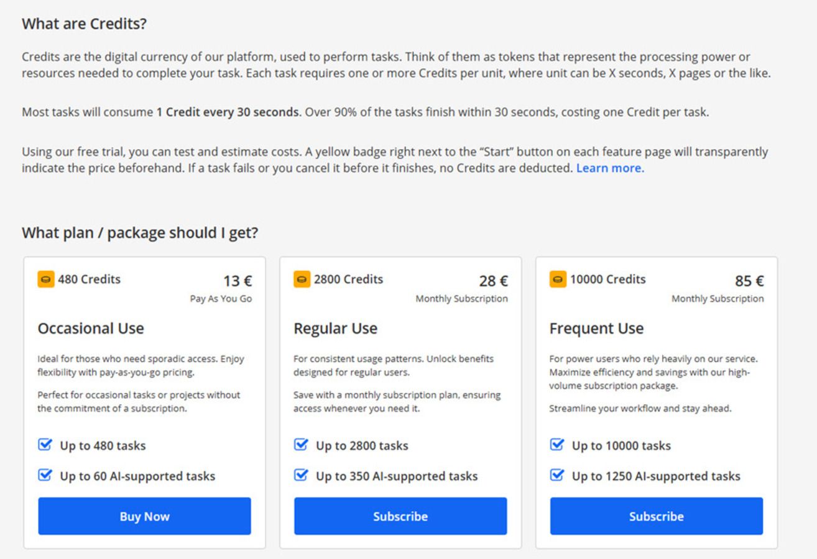Image resolution: width=817 pixels, height=559 pixels.
Task: Subscribe to the Frequent Use plan
Action: coord(656,516)
